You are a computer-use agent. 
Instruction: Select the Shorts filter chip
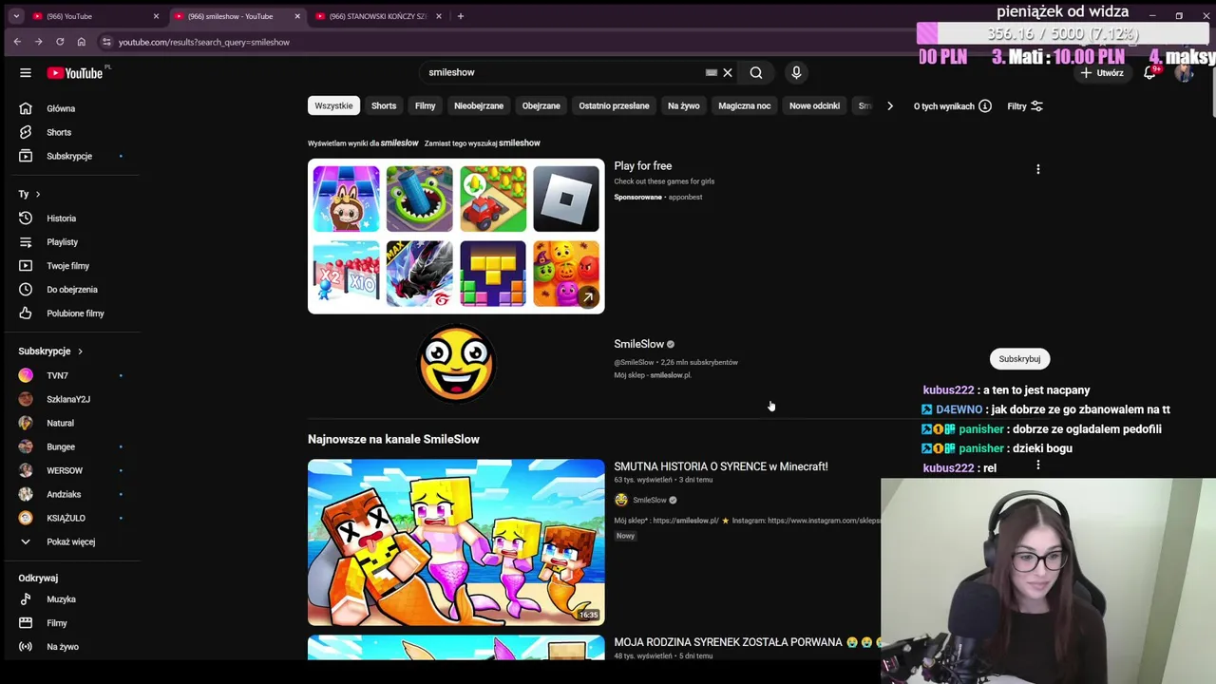click(x=384, y=105)
